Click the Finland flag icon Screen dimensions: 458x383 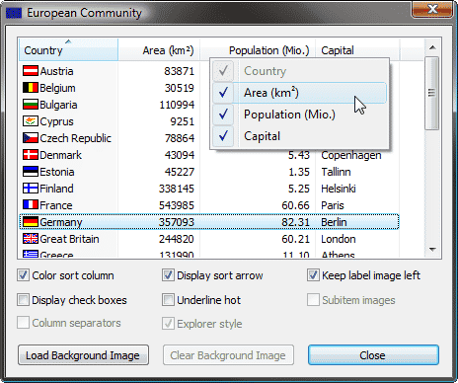point(31,189)
